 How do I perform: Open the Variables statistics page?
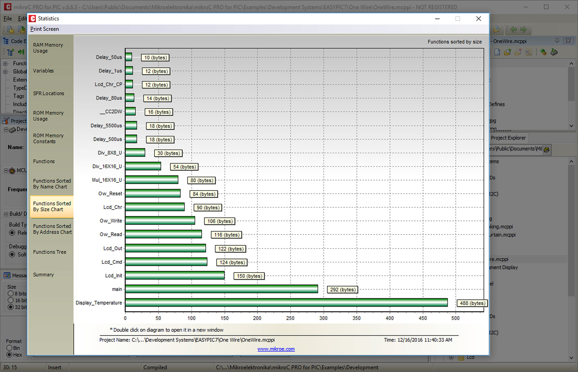point(43,71)
